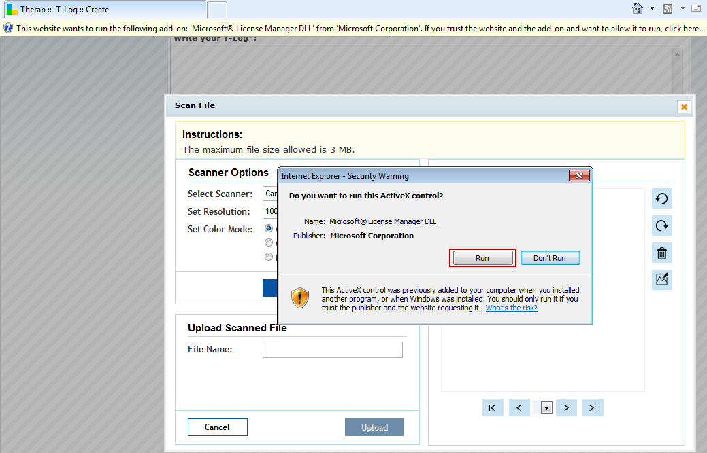707x453 pixels.
Task: Click the RSS feeds icon
Action: pos(668,8)
